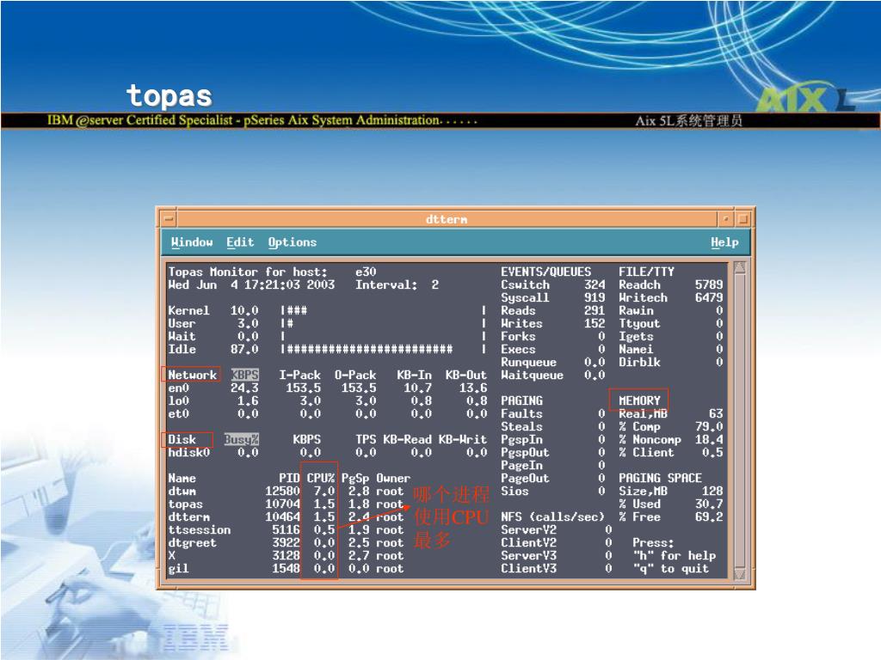Click the dtterm title bar

coord(447,219)
